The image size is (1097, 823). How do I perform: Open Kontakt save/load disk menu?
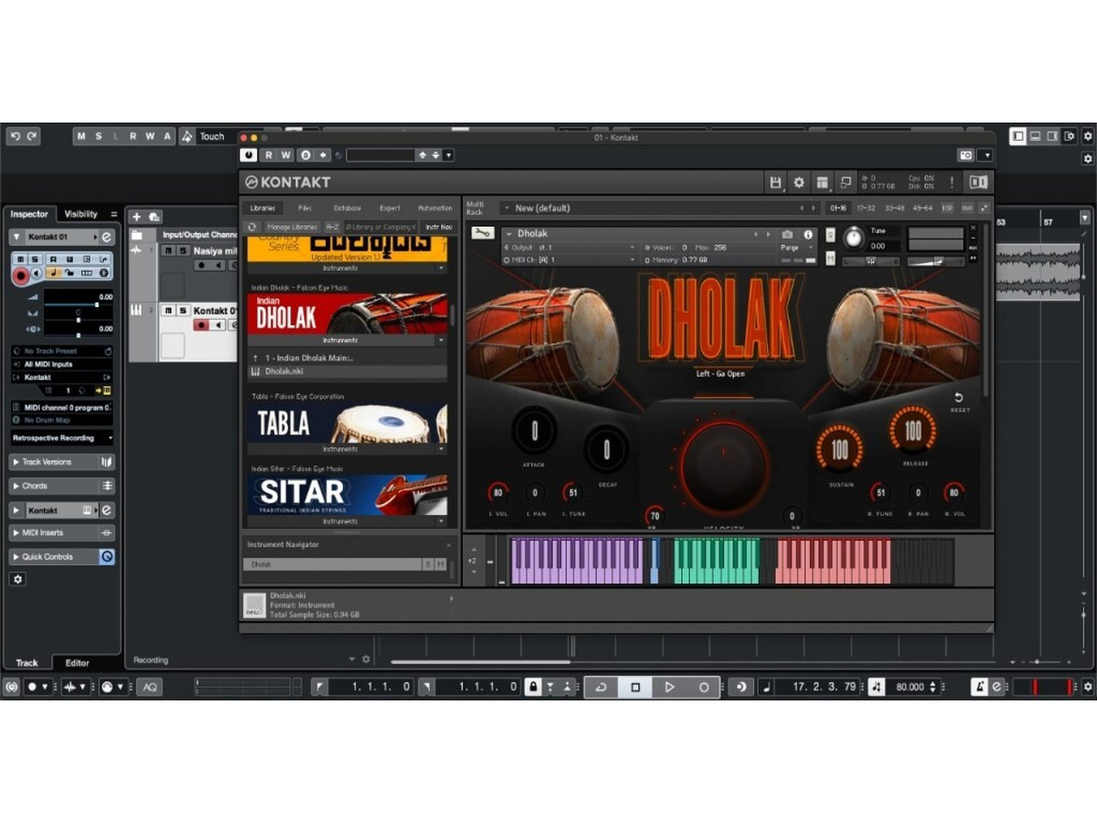[x=776, y=182]
